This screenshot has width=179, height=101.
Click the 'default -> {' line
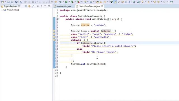click(x=79, y=40)
